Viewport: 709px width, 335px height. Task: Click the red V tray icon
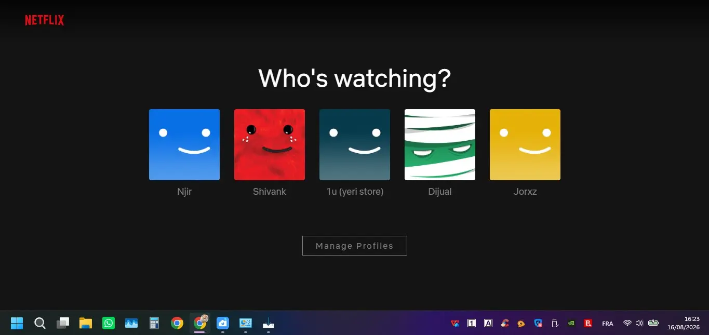coord(455,323)
